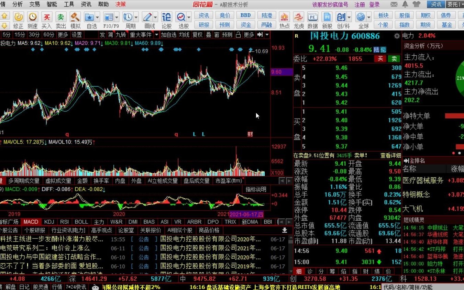Toggle the 简 simplified chart mode

tap(111, 35)
